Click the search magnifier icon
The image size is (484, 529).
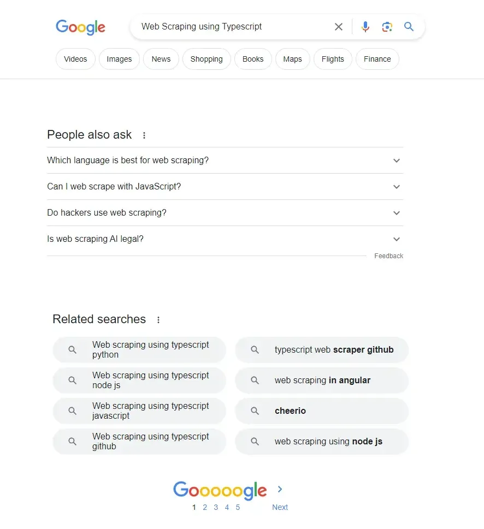(x=409, y=26)
